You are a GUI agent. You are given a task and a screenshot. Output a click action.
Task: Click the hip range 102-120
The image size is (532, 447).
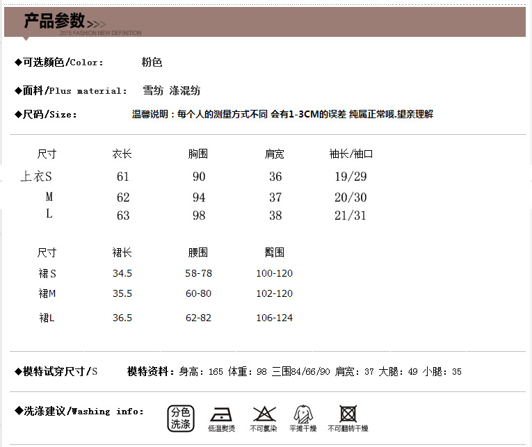point(275,293)
